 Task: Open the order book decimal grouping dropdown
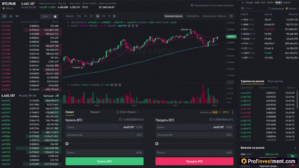click(x=45, y=17)
